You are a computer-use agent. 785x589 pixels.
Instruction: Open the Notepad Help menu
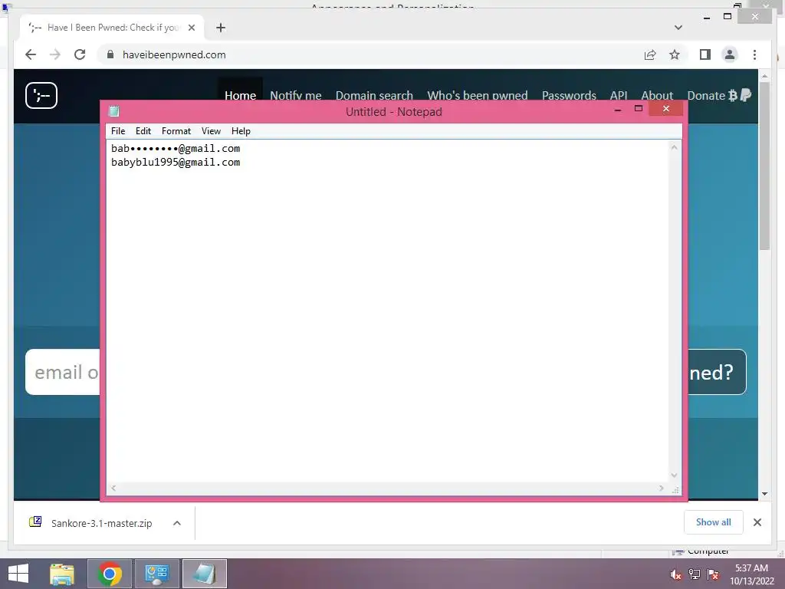click(x=241, y=131)
